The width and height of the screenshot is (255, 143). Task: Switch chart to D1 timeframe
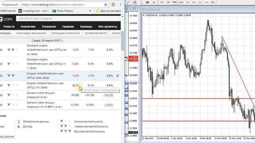click(200, 2)
